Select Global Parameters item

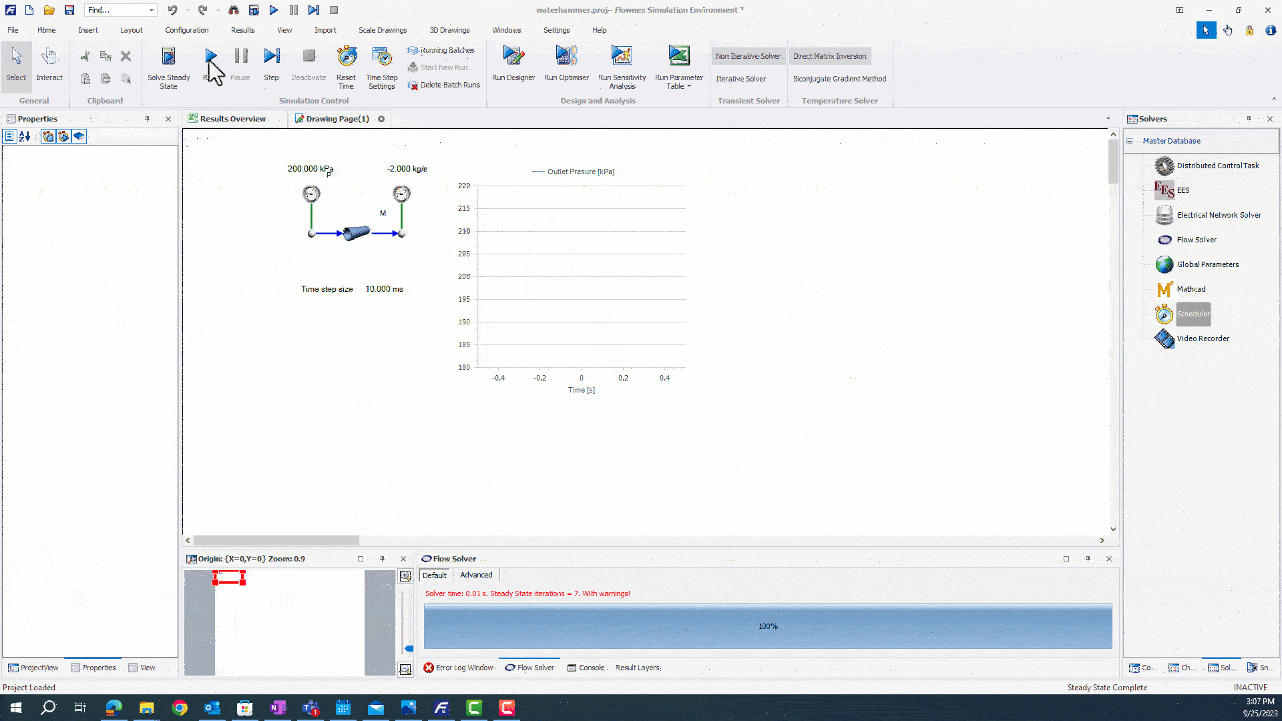1207,264
